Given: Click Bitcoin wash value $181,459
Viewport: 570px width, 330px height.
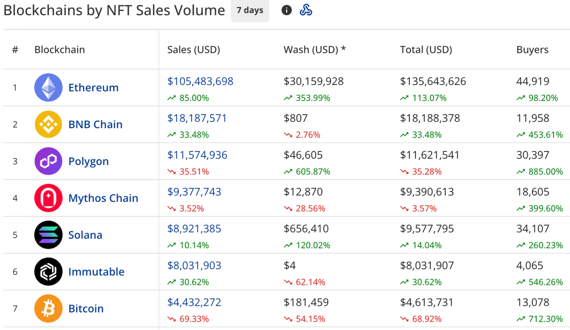Looking at the screenshot, I should pyautogui.click(x=306, y=302).
